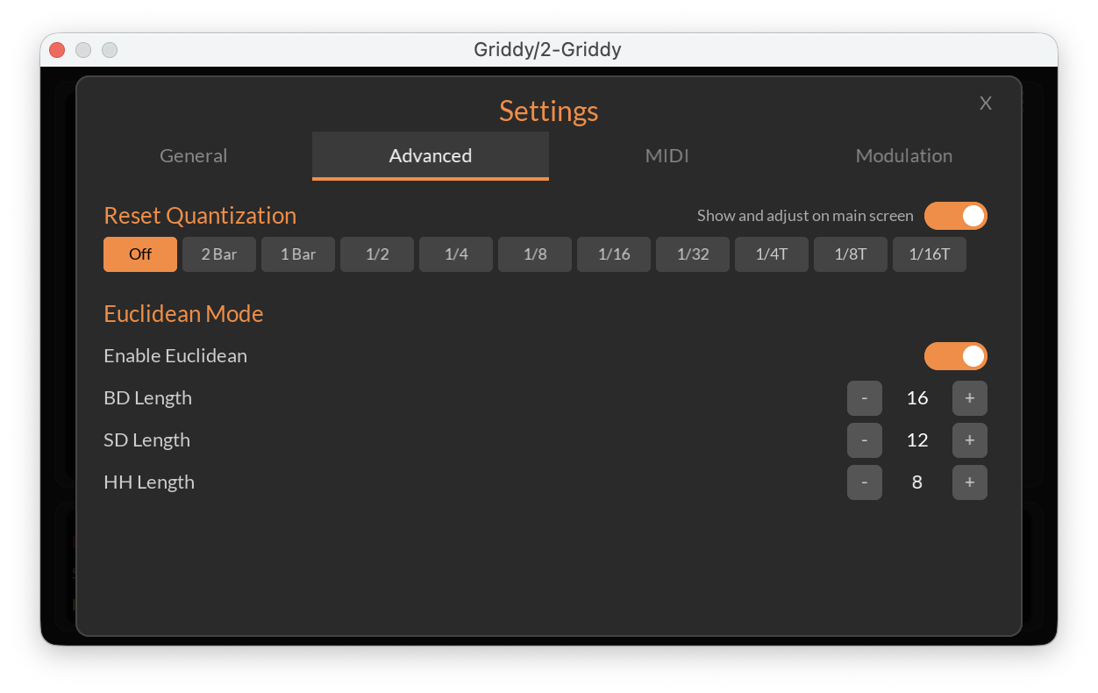The image size is (1098, 693).
Task: Close the Settings dialog with the X
Action: 985,103
